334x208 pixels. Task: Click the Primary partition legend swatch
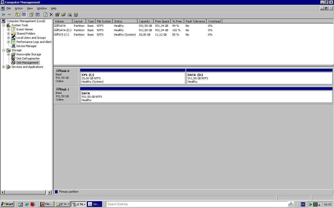pyautogui.click(x=56, y=192)
